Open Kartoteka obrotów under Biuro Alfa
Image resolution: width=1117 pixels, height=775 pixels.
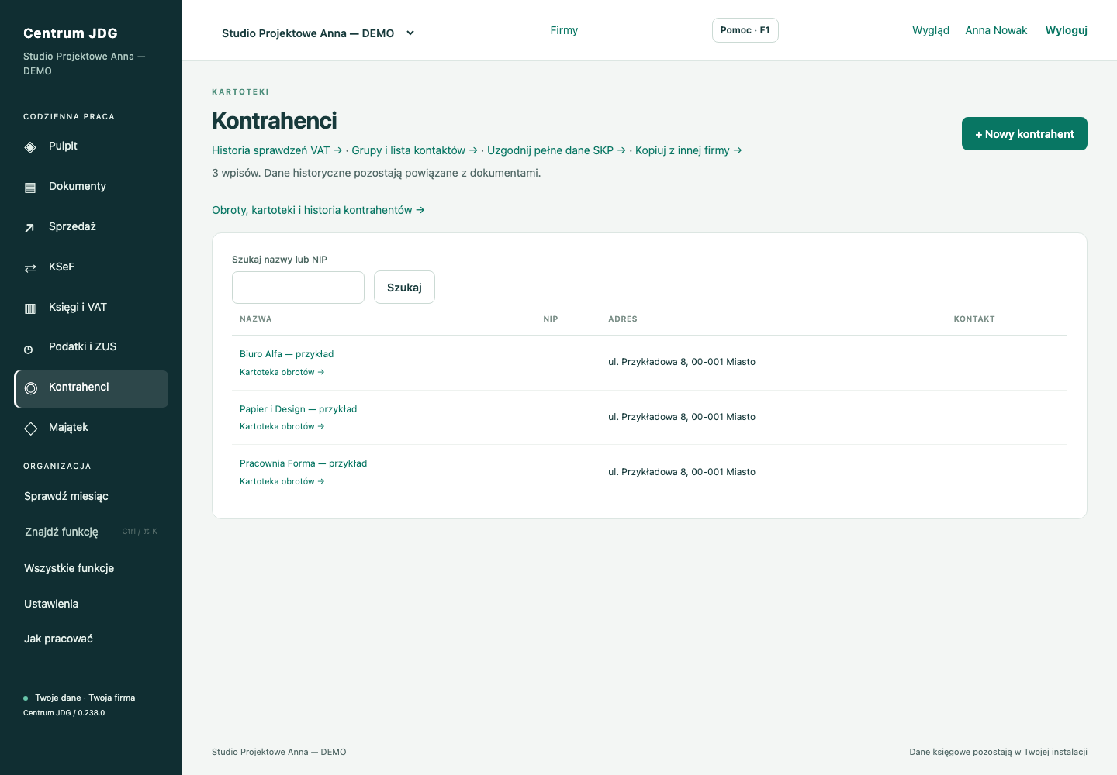pyautogui.click(x=282, y=372)
